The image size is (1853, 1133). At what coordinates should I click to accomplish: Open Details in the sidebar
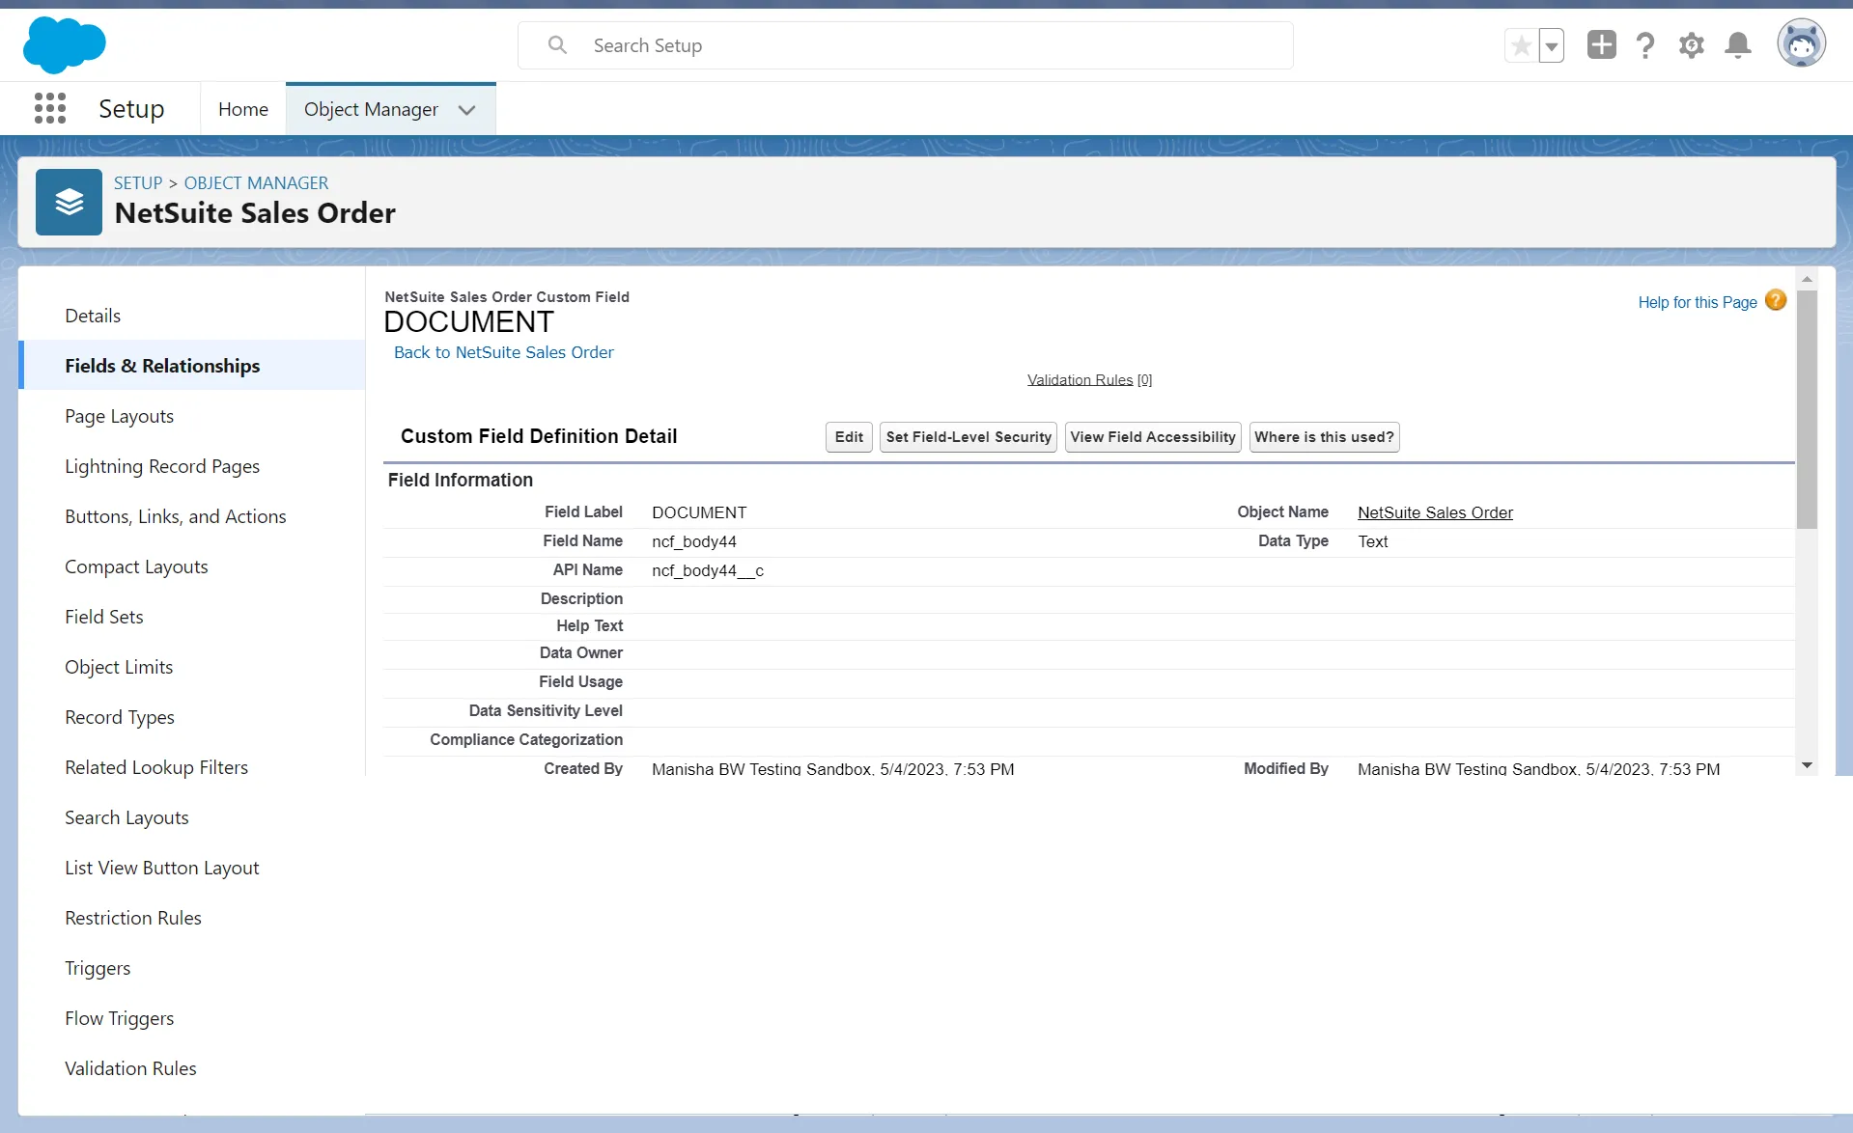[93, 316]
